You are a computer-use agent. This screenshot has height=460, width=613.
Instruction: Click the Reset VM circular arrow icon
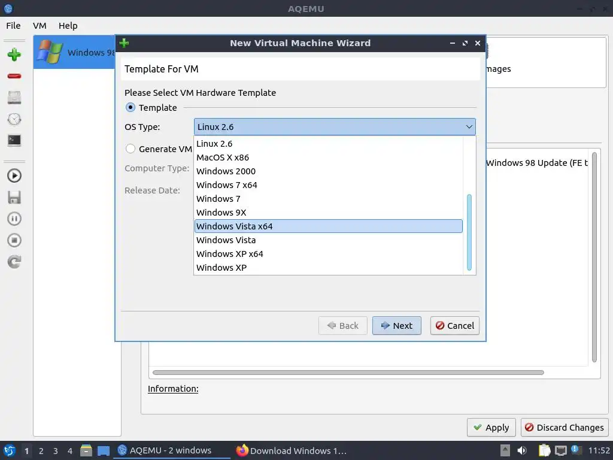coord(14,262)
